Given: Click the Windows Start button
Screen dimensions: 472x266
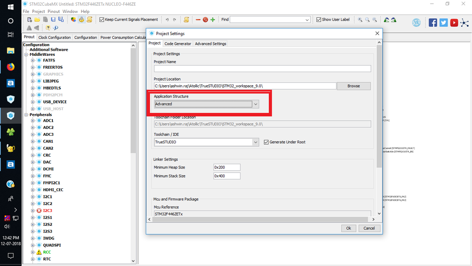Looking at the screenshot, I should [10, 7].
